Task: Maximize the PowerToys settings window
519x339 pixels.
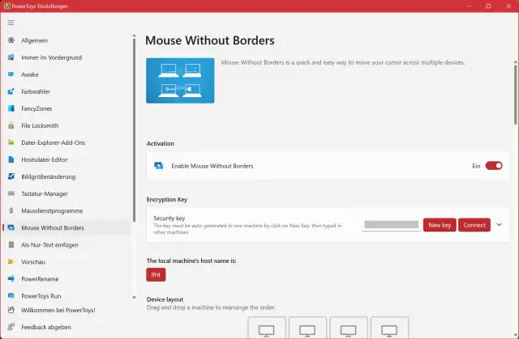Action: 488,6
